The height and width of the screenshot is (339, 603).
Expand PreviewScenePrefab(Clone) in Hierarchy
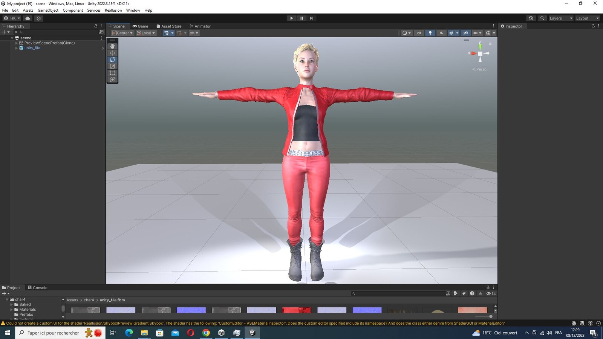coord(16,43)
